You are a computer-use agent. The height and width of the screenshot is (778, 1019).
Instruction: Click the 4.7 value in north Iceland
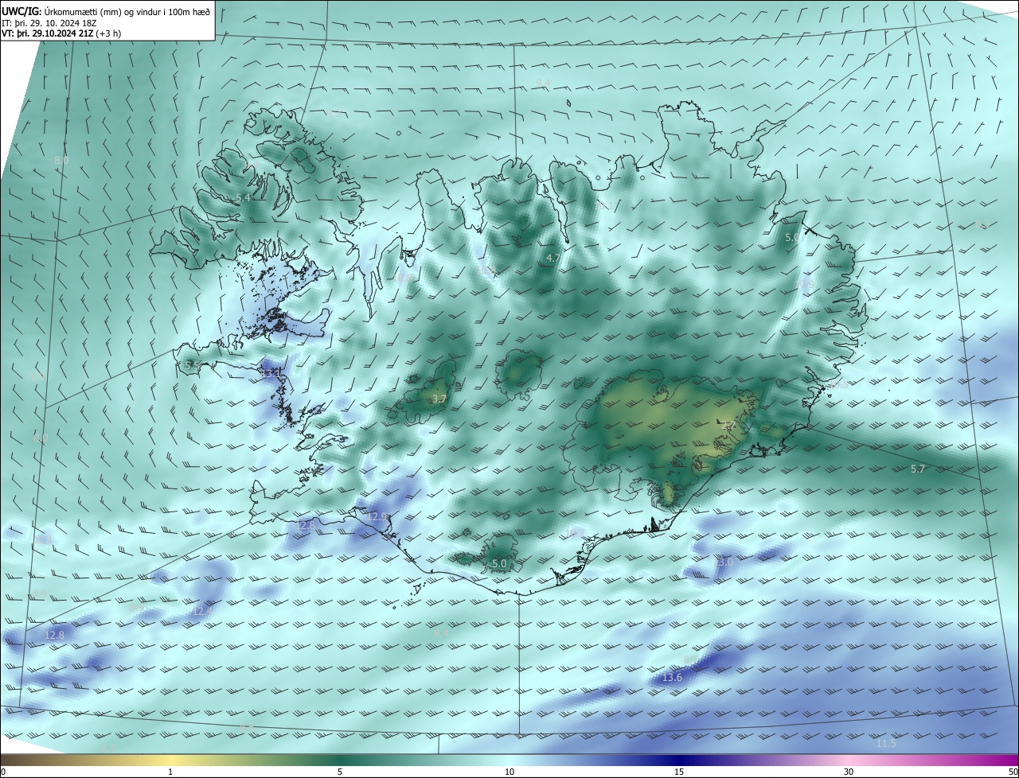(553, 259)
